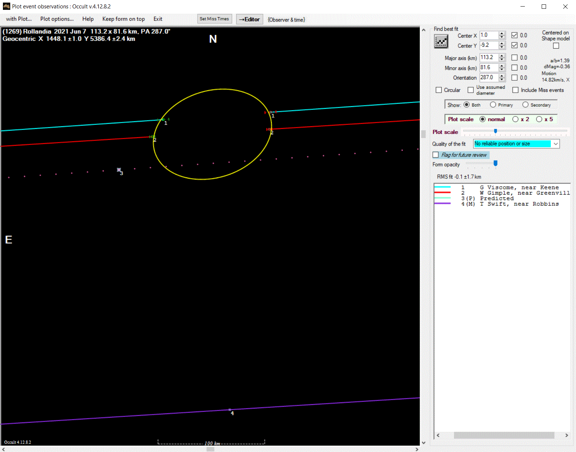Screen dimensions: 576x452
Task: Open the with Plot... menu
Action: 19,19
